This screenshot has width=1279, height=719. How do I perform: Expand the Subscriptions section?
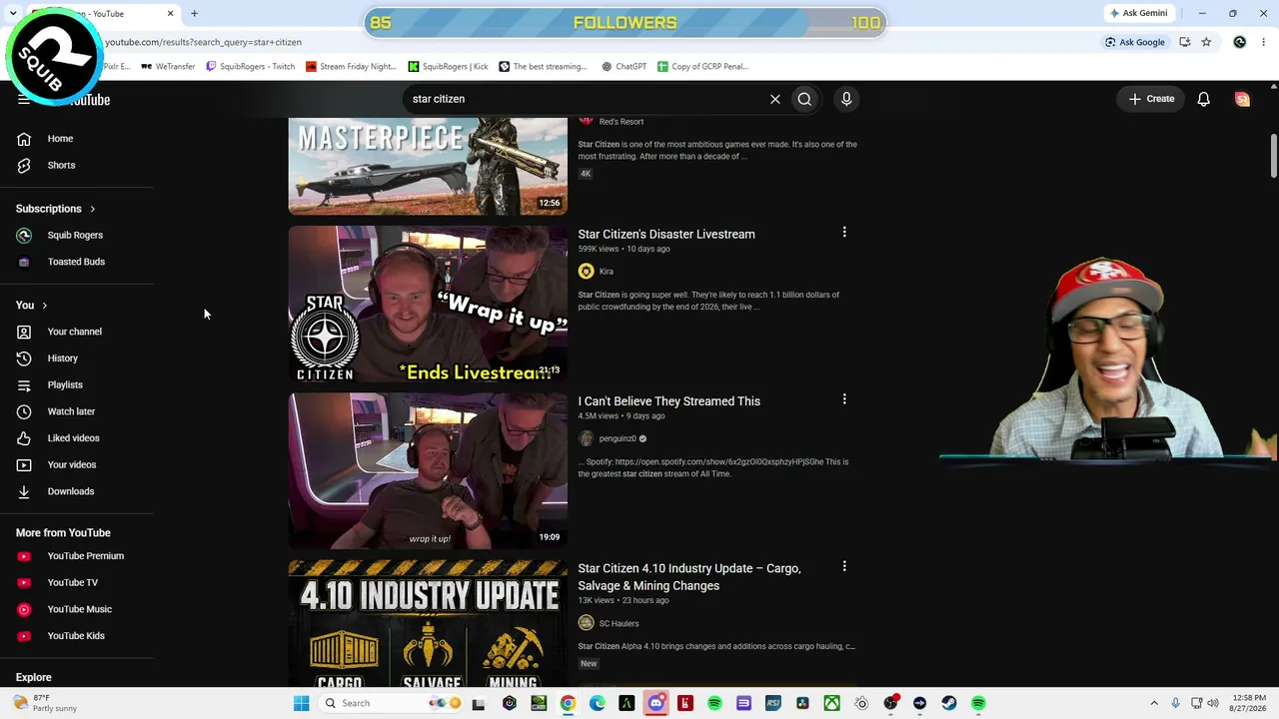click(56, 209)
